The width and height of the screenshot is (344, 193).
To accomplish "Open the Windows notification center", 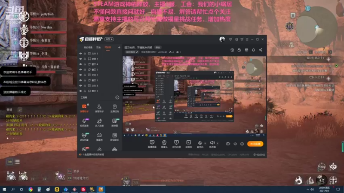I will [x=338, y=190].
